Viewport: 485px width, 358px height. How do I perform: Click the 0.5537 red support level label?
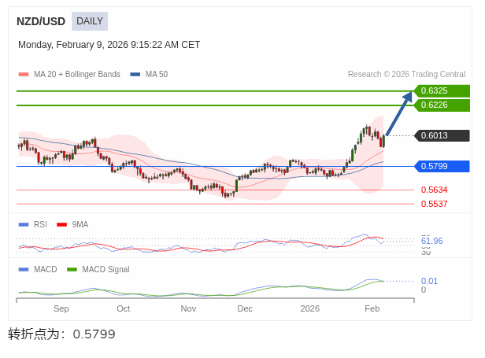[434, 204]
